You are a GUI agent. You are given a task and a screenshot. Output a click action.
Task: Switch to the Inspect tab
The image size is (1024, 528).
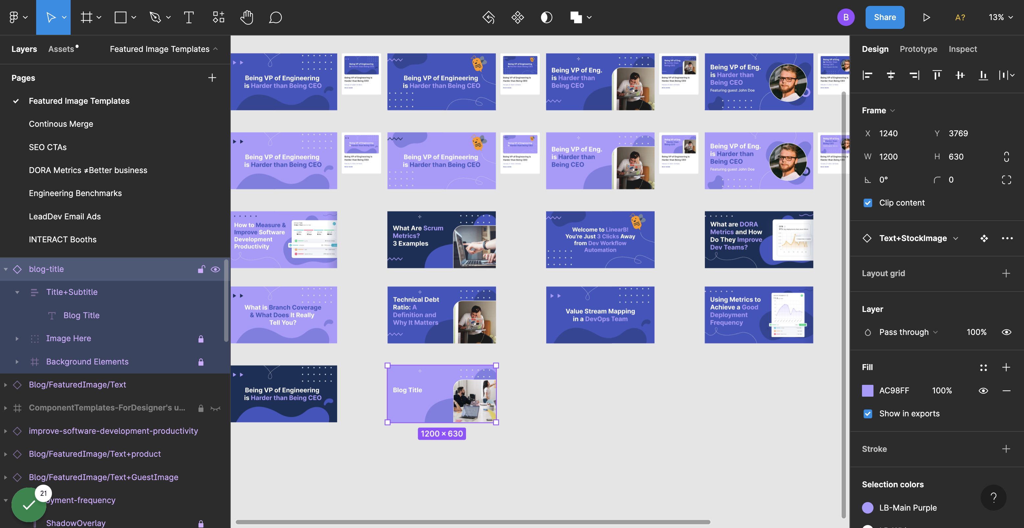963,49
